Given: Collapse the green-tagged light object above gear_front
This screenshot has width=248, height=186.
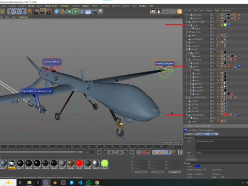Looking at the screenshot, I should (189, 25).
